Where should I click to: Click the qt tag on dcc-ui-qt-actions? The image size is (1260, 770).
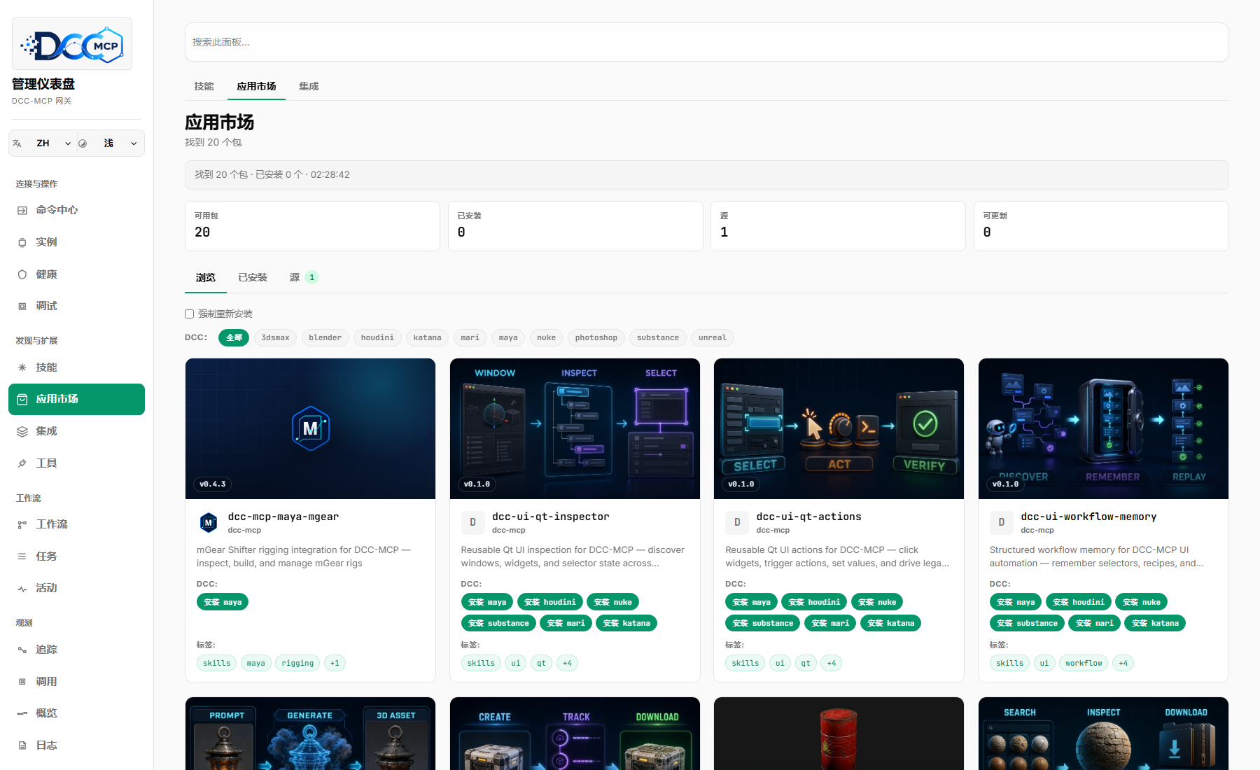pos(806,663)
